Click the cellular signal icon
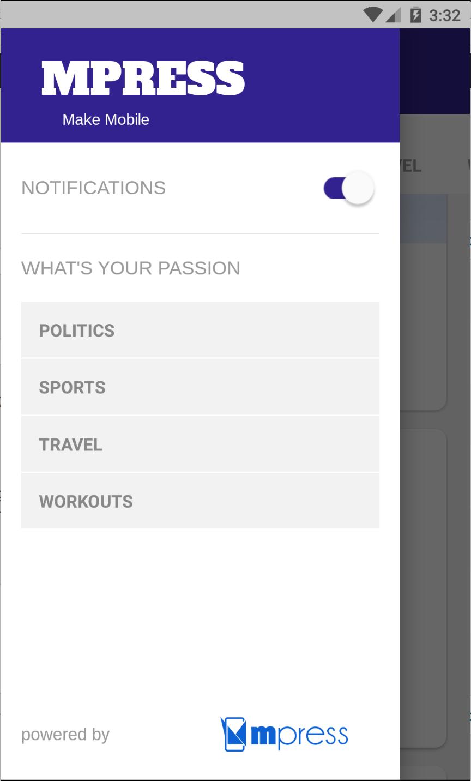Viewport: 471px width, 781px height. [393, 15]
